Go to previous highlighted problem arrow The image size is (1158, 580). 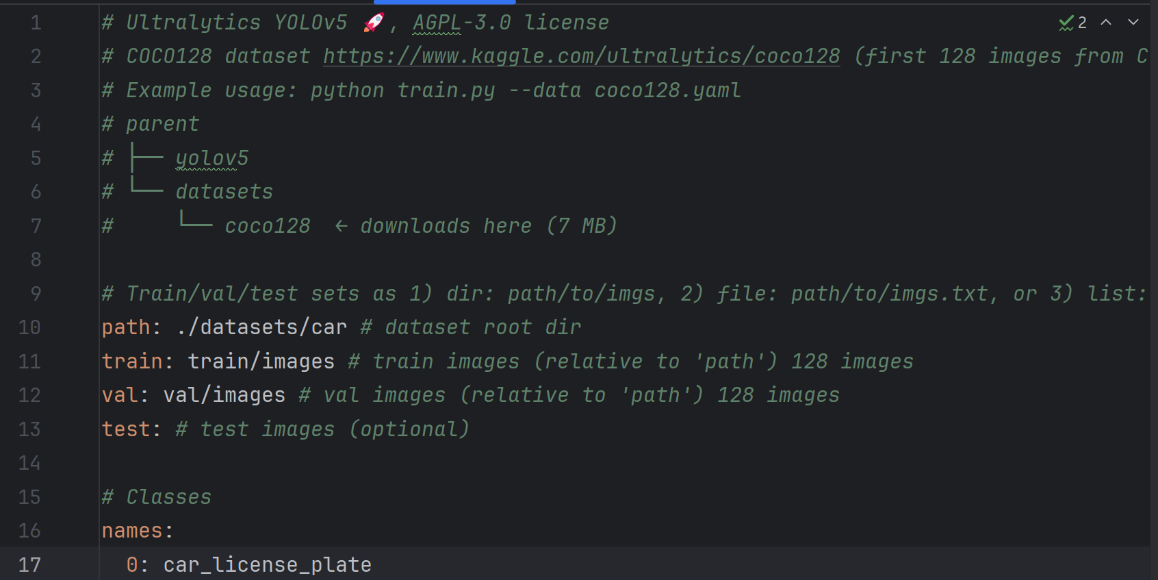point(1106,22)
